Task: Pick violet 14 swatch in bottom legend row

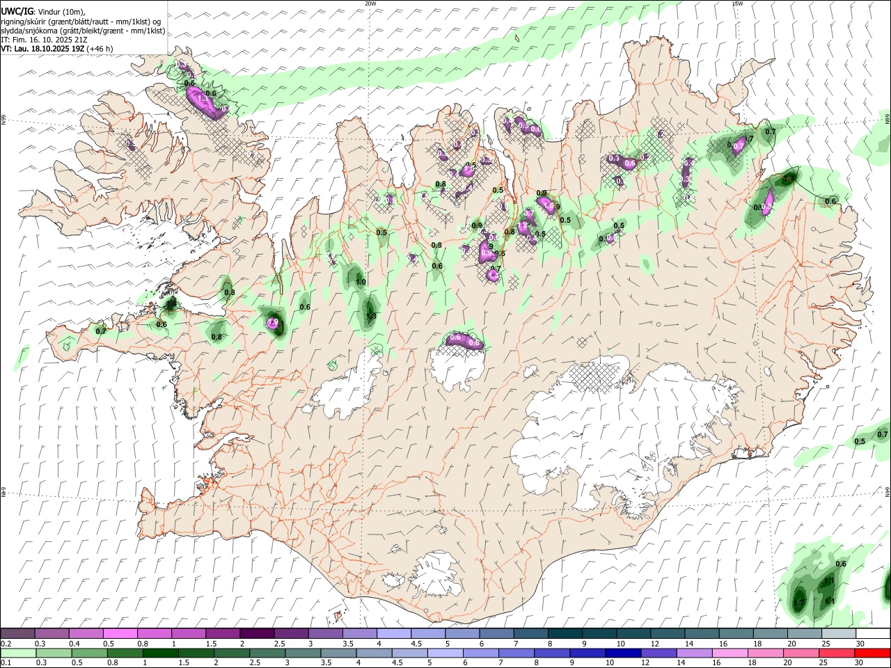Action: pyautogui.click(x=695, y=653)
